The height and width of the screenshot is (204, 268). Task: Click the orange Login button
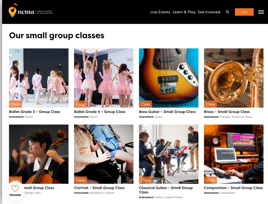pyautogui.click(x=244, y=12)
